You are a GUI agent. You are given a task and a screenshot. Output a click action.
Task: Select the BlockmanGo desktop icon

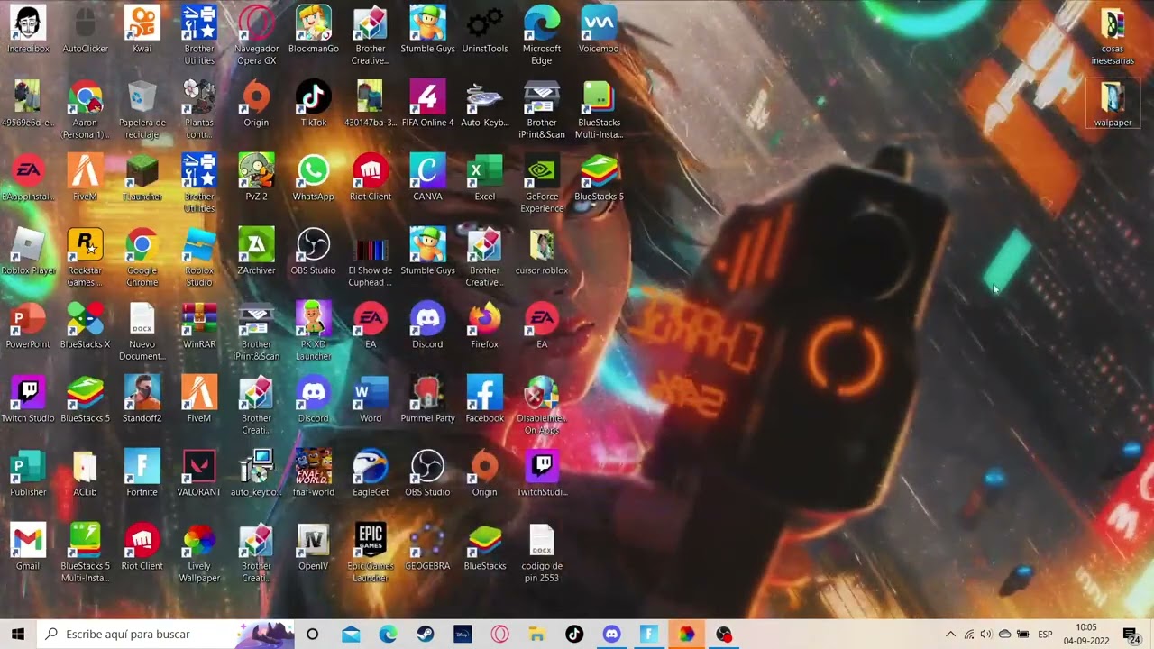click(313, 30)
